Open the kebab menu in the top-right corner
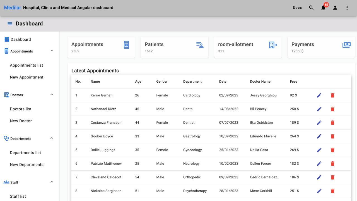 pyautogui.click(x=347, y=8)
